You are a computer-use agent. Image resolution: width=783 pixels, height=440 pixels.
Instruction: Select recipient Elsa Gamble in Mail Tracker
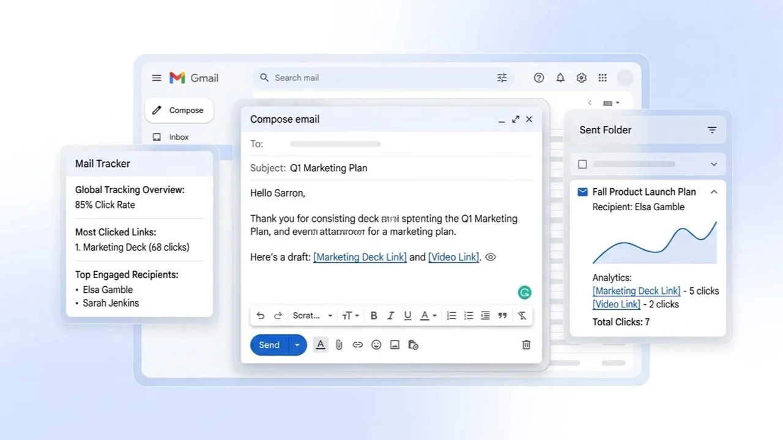click(108, 290)
